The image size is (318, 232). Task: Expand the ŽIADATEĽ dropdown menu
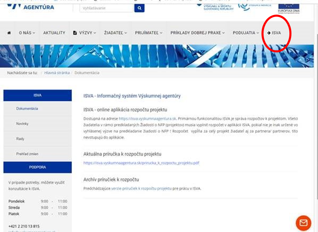(x=116, y=33)
